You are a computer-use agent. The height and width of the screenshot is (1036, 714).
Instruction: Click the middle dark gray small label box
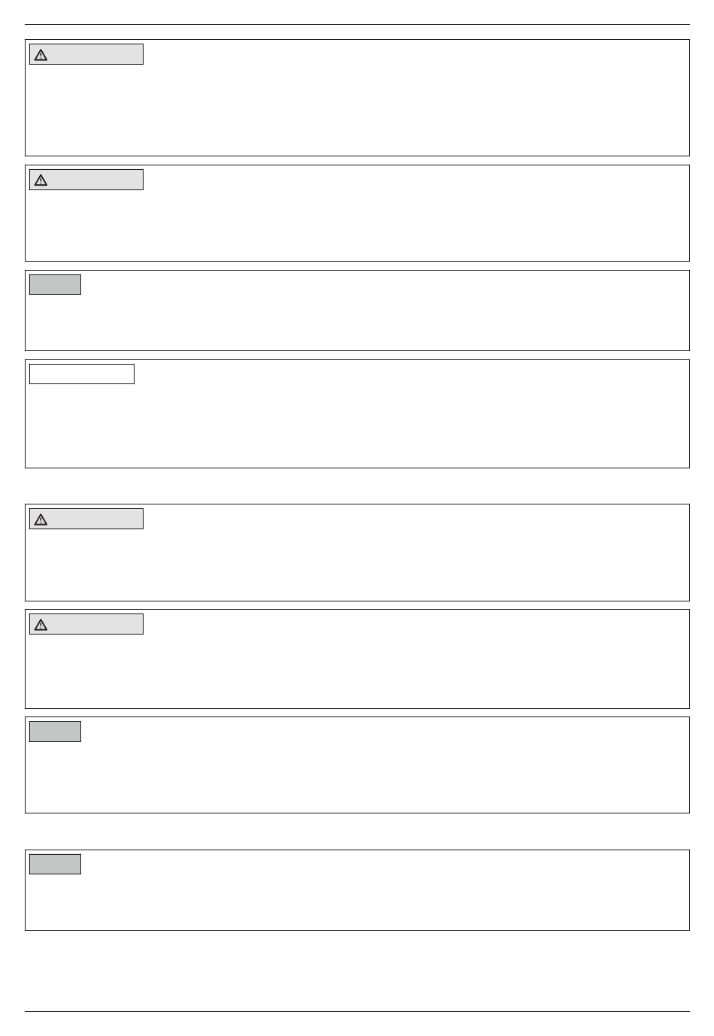(55, 732)
